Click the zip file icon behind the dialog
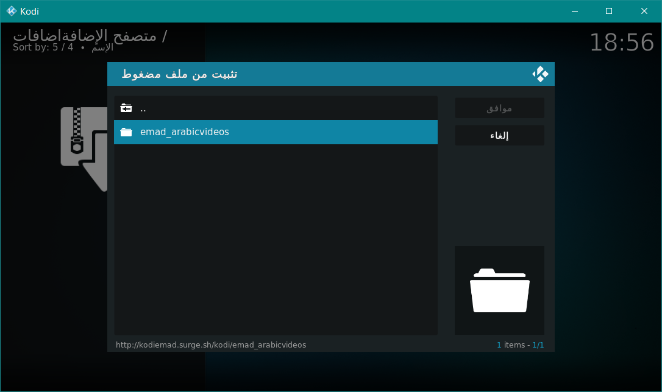The image size is (662, 392). point(84,146)
